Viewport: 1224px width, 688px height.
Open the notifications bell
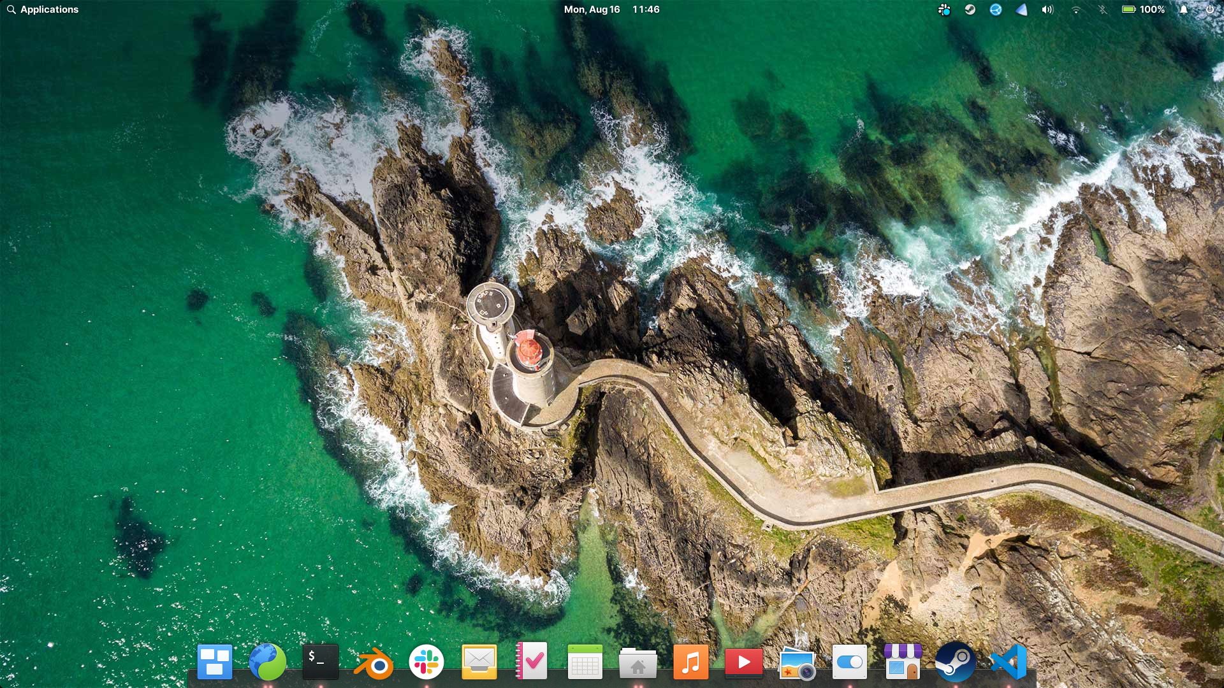(1183, 10)
